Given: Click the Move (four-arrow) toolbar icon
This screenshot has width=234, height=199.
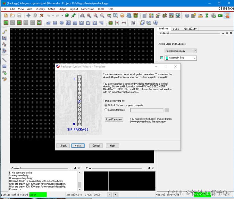Looking at the screenshot, I should tap(28, 15).
